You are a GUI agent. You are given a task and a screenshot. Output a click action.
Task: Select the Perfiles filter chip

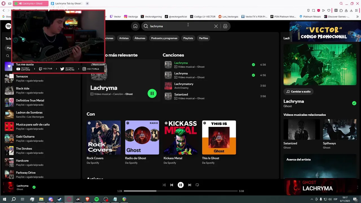[203, 38]
